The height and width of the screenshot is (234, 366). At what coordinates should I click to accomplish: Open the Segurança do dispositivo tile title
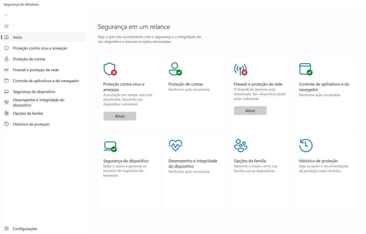click(x=126, y=161)
